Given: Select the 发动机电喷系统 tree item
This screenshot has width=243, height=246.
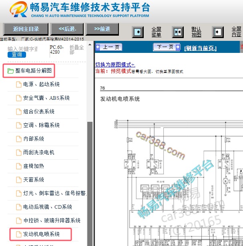Looking at the screenshot, I should tap(41, 234).
